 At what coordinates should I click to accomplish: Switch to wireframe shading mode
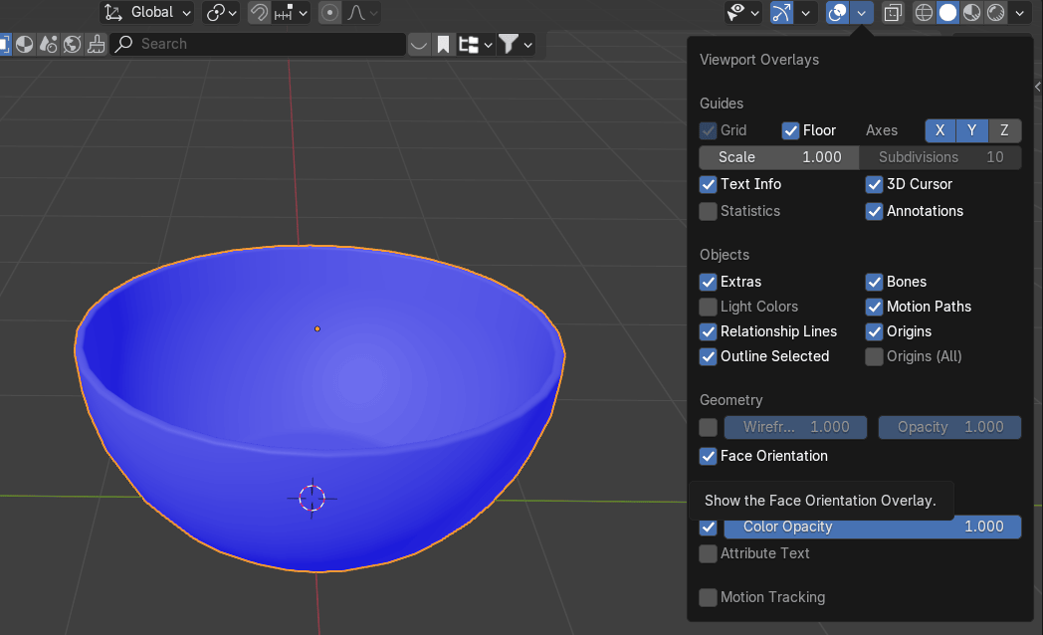pyautogui.click(x=924, y=13)
